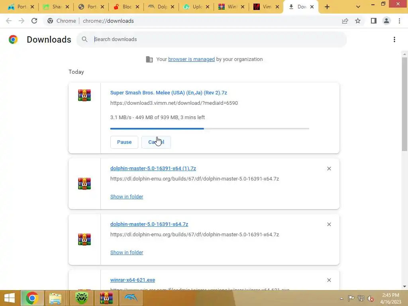Expand the tab search chevron

click(x=358, y=7)
